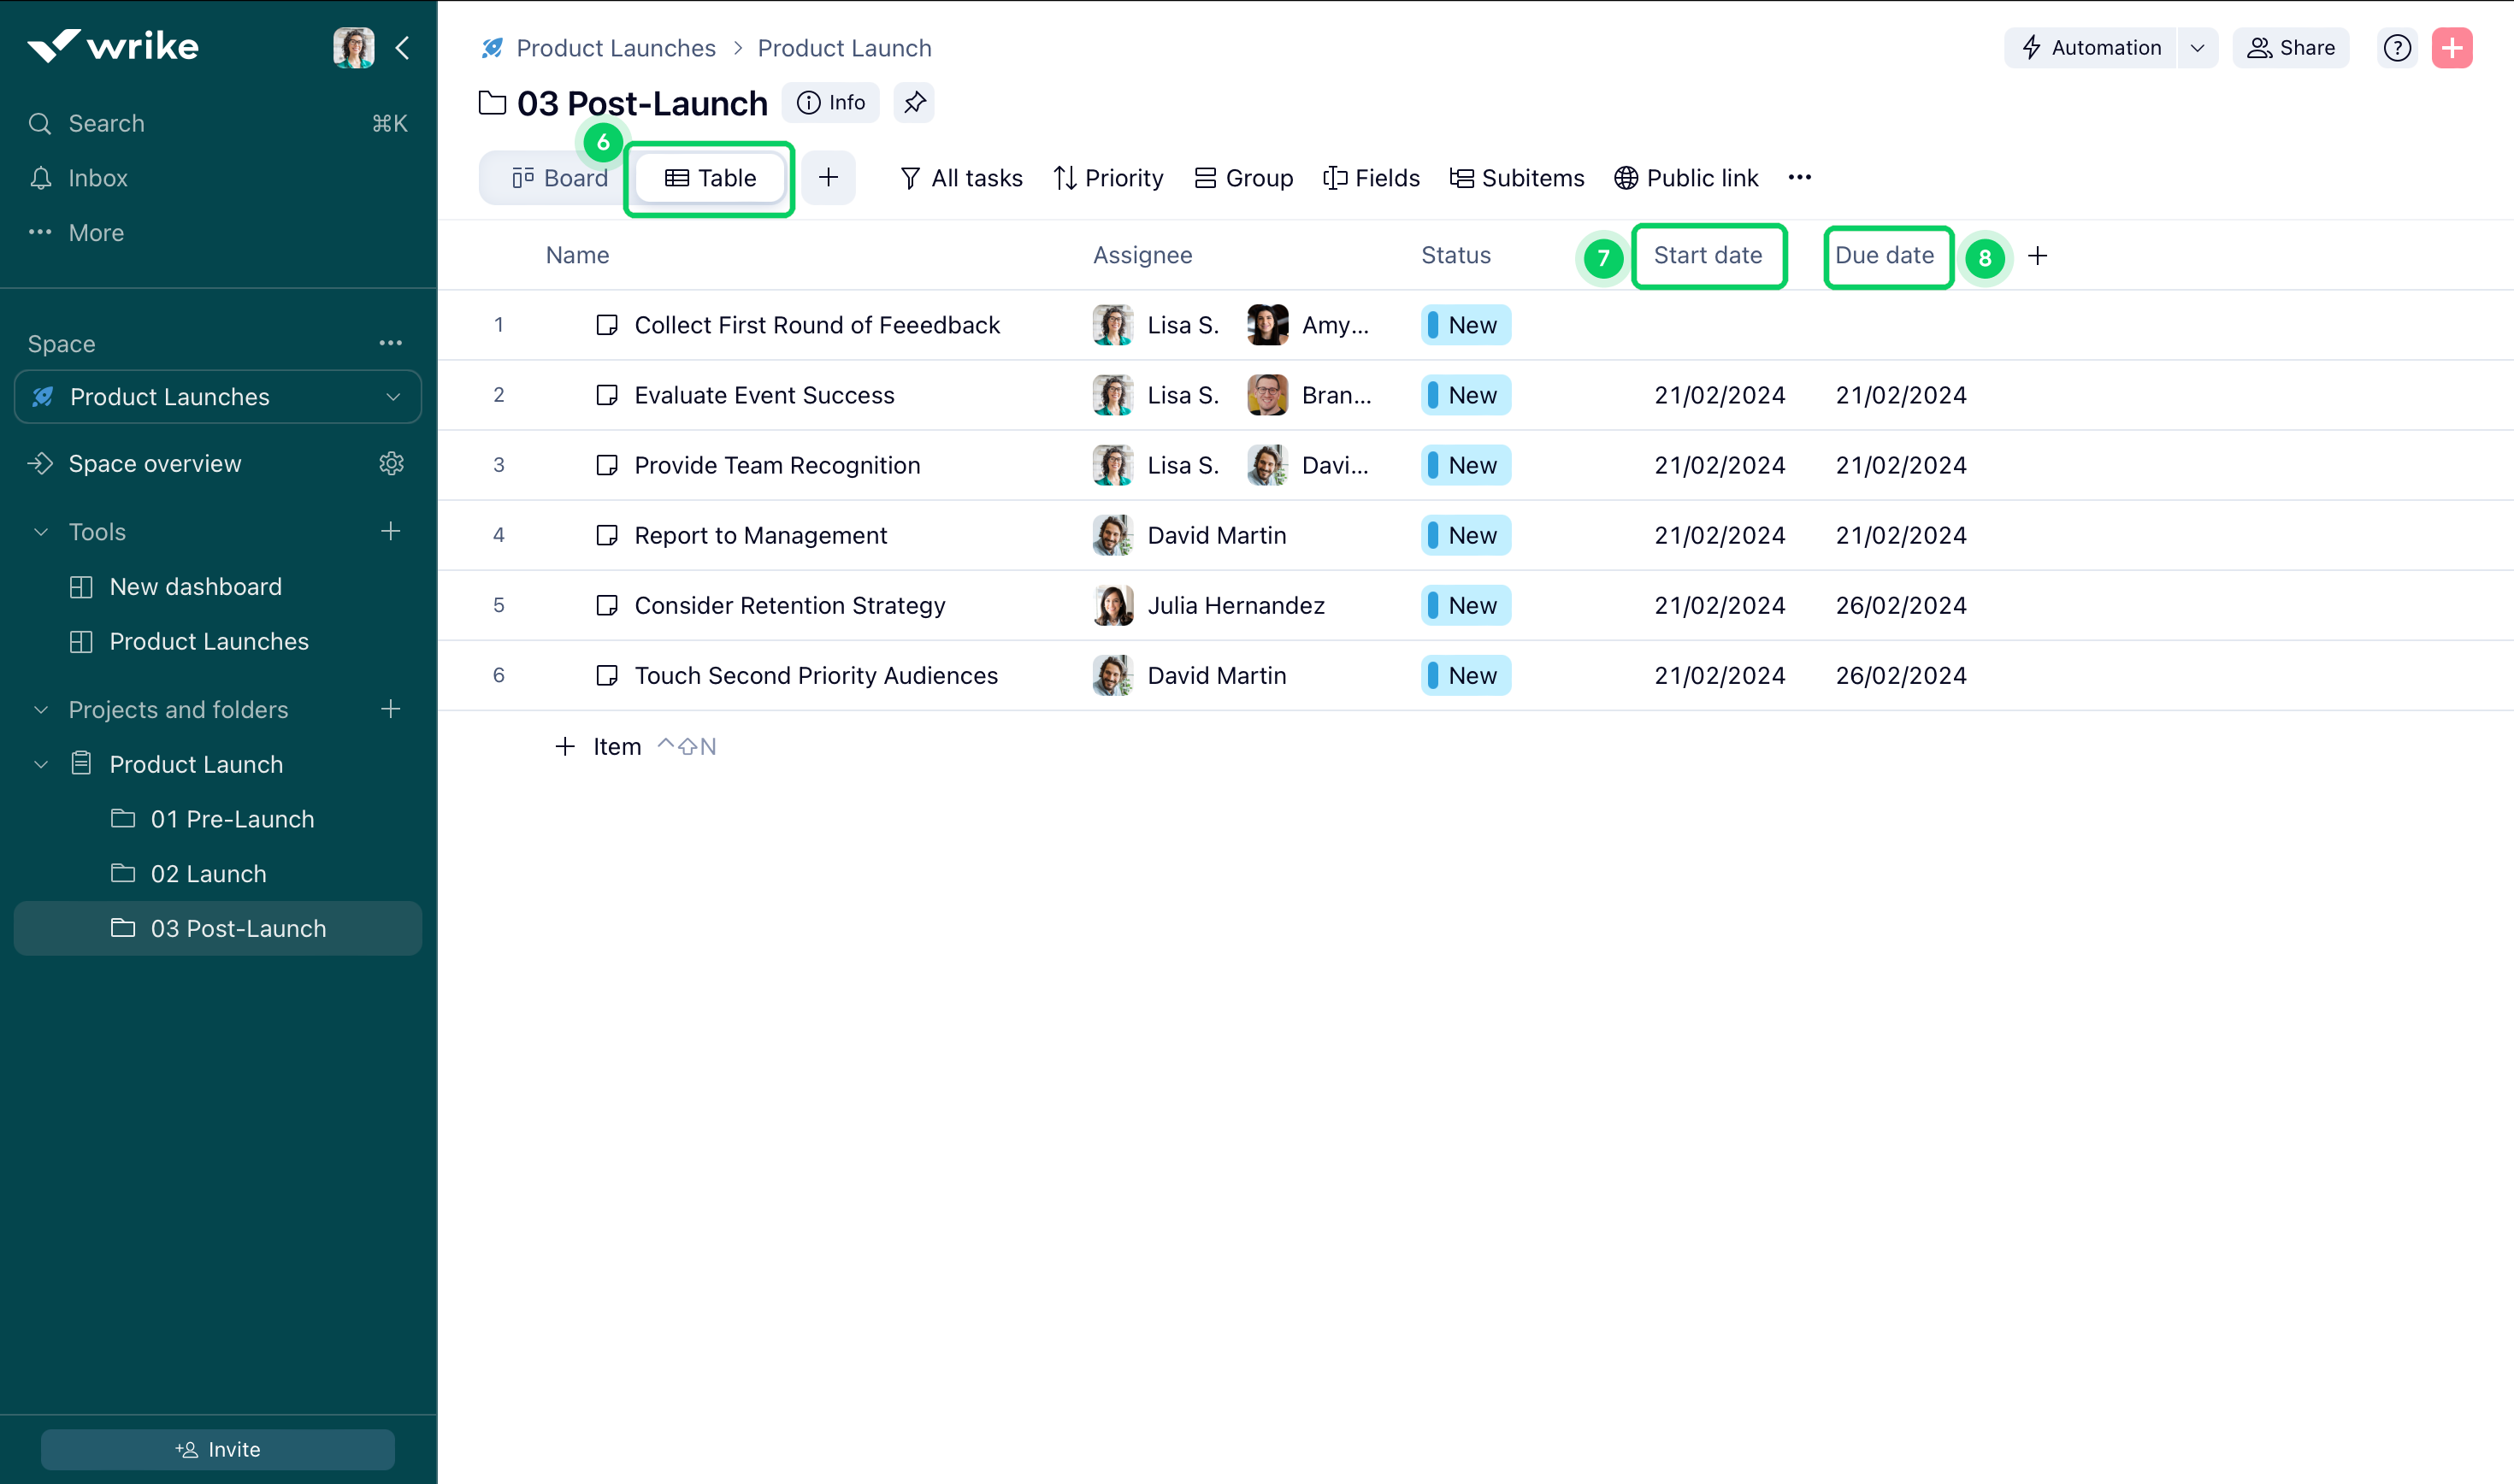Click the Invite button
The width and height of the screenshot is (2514, 1484).
(218, 1449)
